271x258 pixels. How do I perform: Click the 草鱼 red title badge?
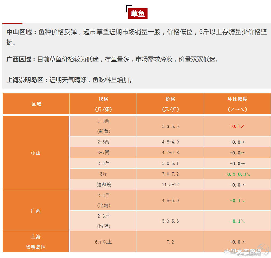[138, 14]
